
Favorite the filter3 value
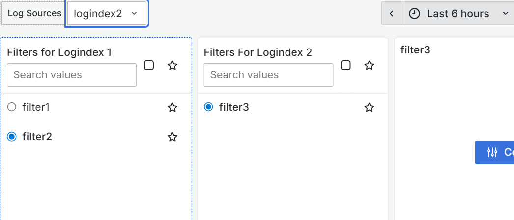[369, 107]
